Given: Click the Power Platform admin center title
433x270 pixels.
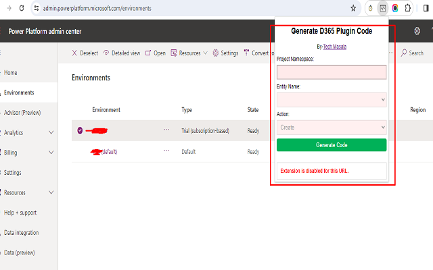Looking at the screenshot, I should (45, 32).
